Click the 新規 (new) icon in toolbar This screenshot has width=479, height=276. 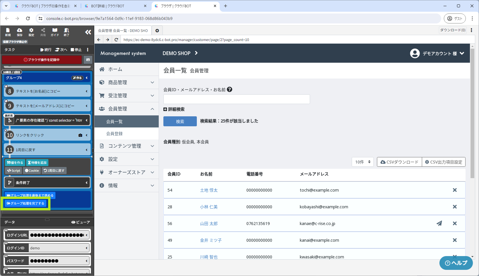click(8, 32)
